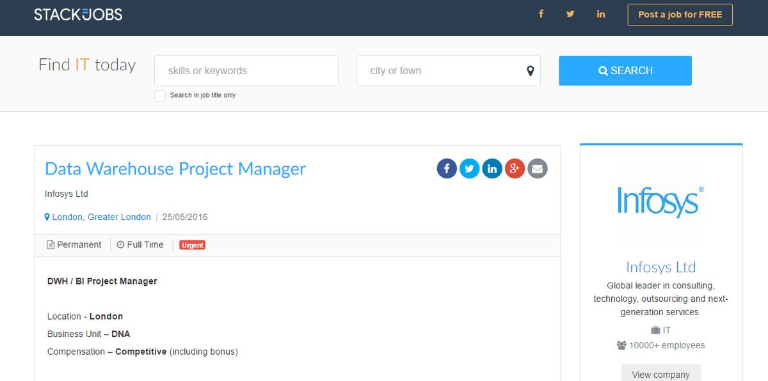Email this job listing
Viewport: 768px width, 381px height.
point(537,168)
